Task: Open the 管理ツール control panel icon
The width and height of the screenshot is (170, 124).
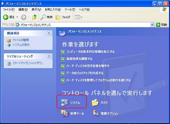Action: pos(65,113)
